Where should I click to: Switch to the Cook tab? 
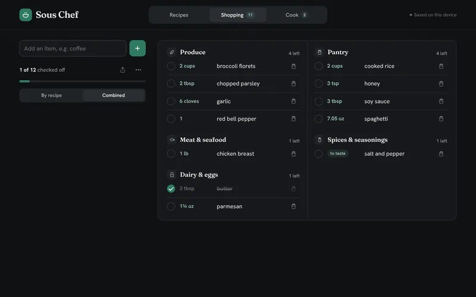[296, 15]
